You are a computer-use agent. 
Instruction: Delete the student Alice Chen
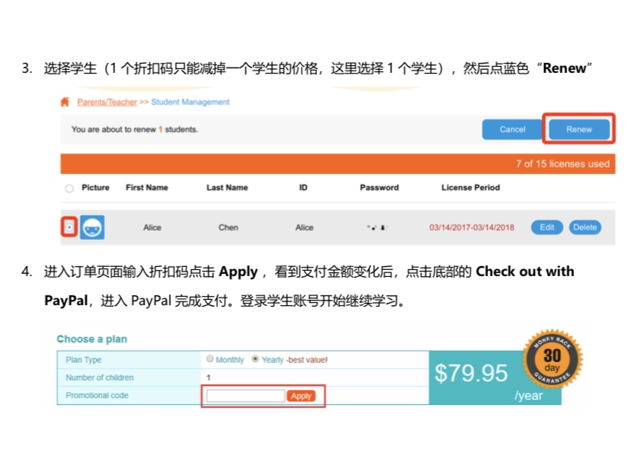tap(585, 228)
